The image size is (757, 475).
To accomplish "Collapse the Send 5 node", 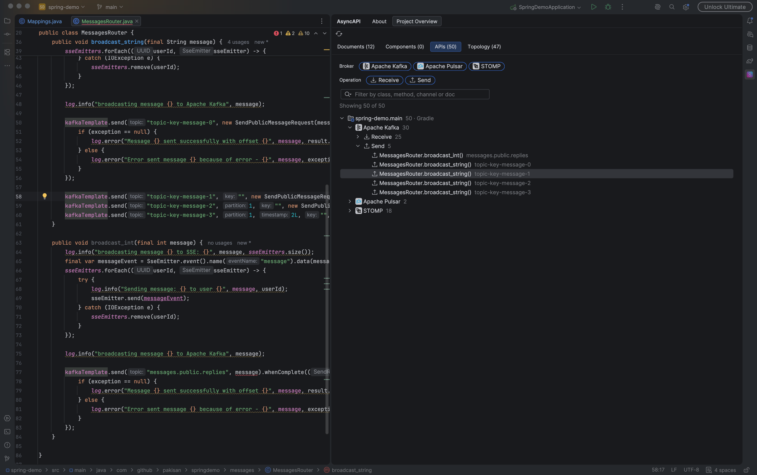I will [358, 146].
